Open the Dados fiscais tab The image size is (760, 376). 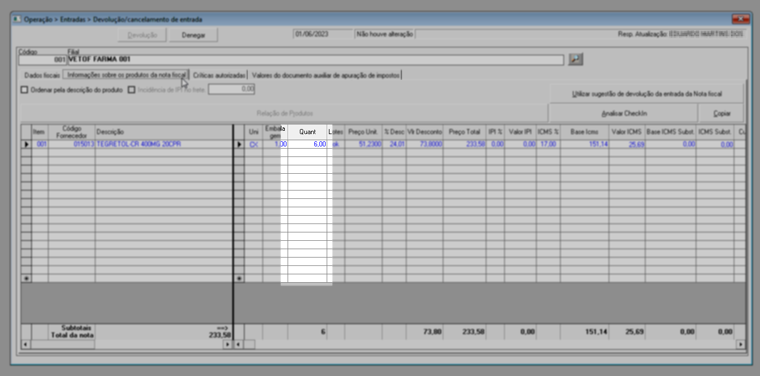click(42, 75)
